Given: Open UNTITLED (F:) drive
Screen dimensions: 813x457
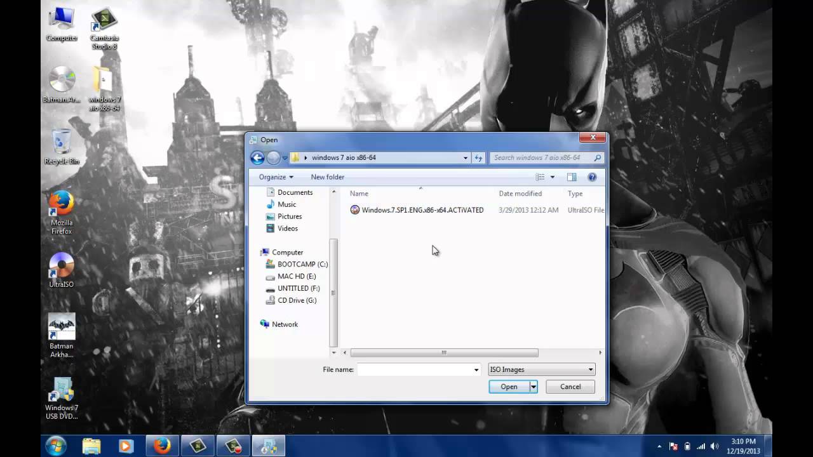Looking at the screenshot, I should (x=293, y=289).
